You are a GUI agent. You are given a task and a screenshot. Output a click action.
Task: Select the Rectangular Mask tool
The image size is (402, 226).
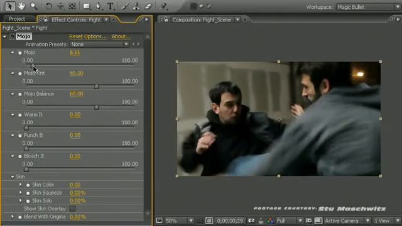(x=87, y=6)
